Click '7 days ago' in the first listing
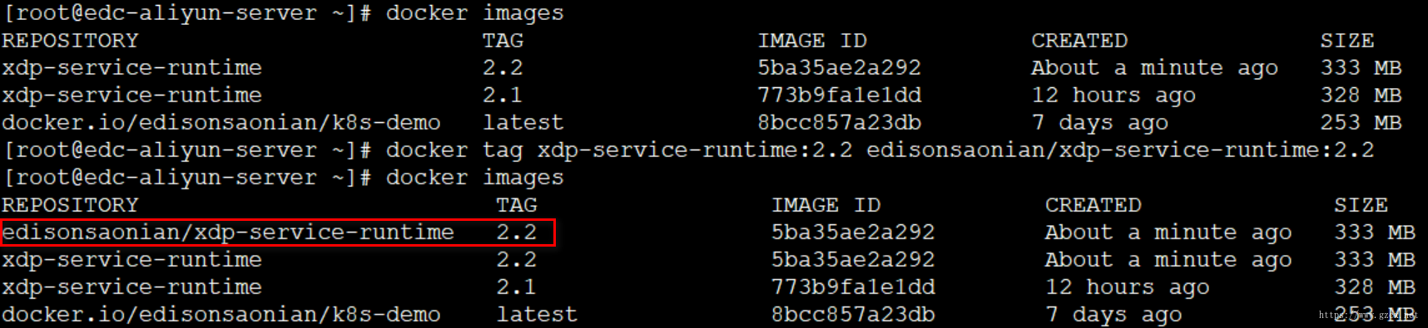 (x=1100, y=123)
